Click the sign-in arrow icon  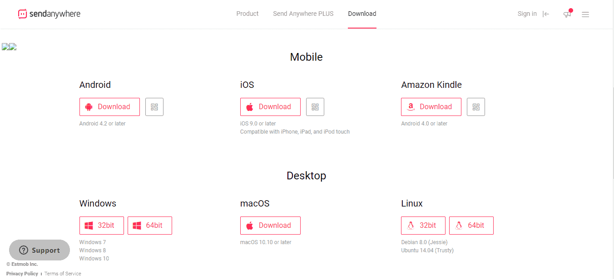pos(546,14)
